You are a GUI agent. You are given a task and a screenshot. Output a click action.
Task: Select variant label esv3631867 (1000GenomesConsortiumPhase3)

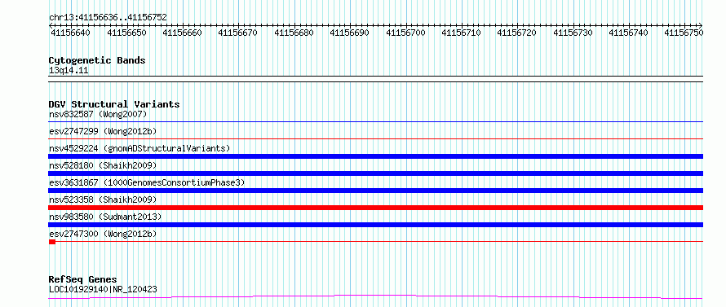pos(147,182)
